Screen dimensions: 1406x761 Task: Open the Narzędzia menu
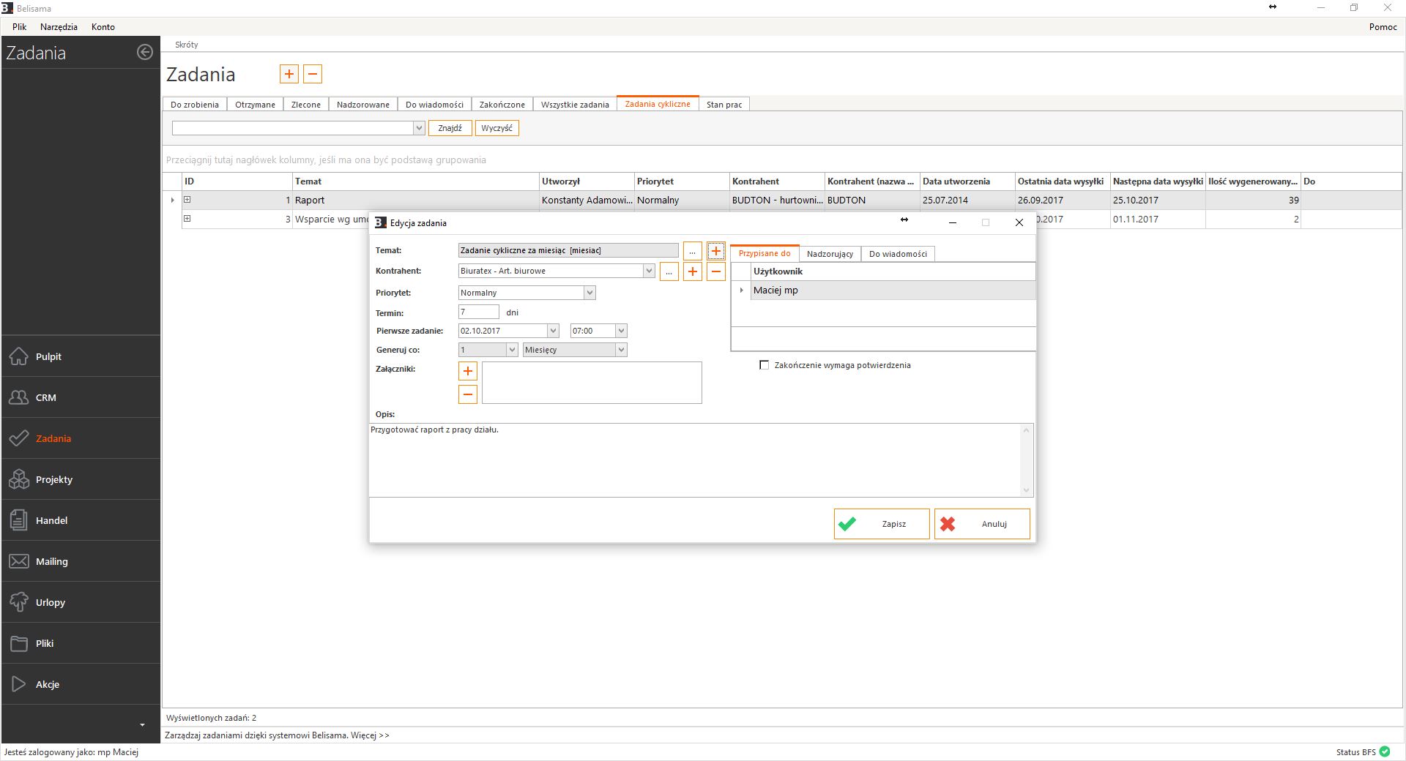pyautogui.click(x=59, y=26)
